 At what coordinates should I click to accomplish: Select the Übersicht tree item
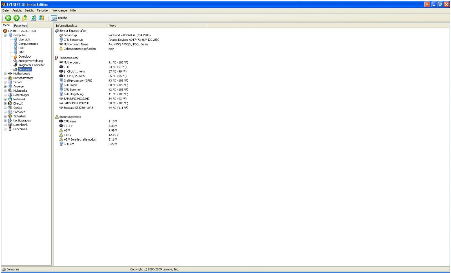[x=24, y=40]
